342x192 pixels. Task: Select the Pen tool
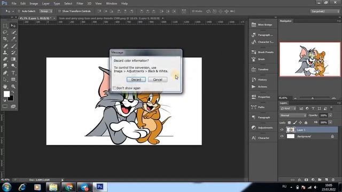coord(5,73)
